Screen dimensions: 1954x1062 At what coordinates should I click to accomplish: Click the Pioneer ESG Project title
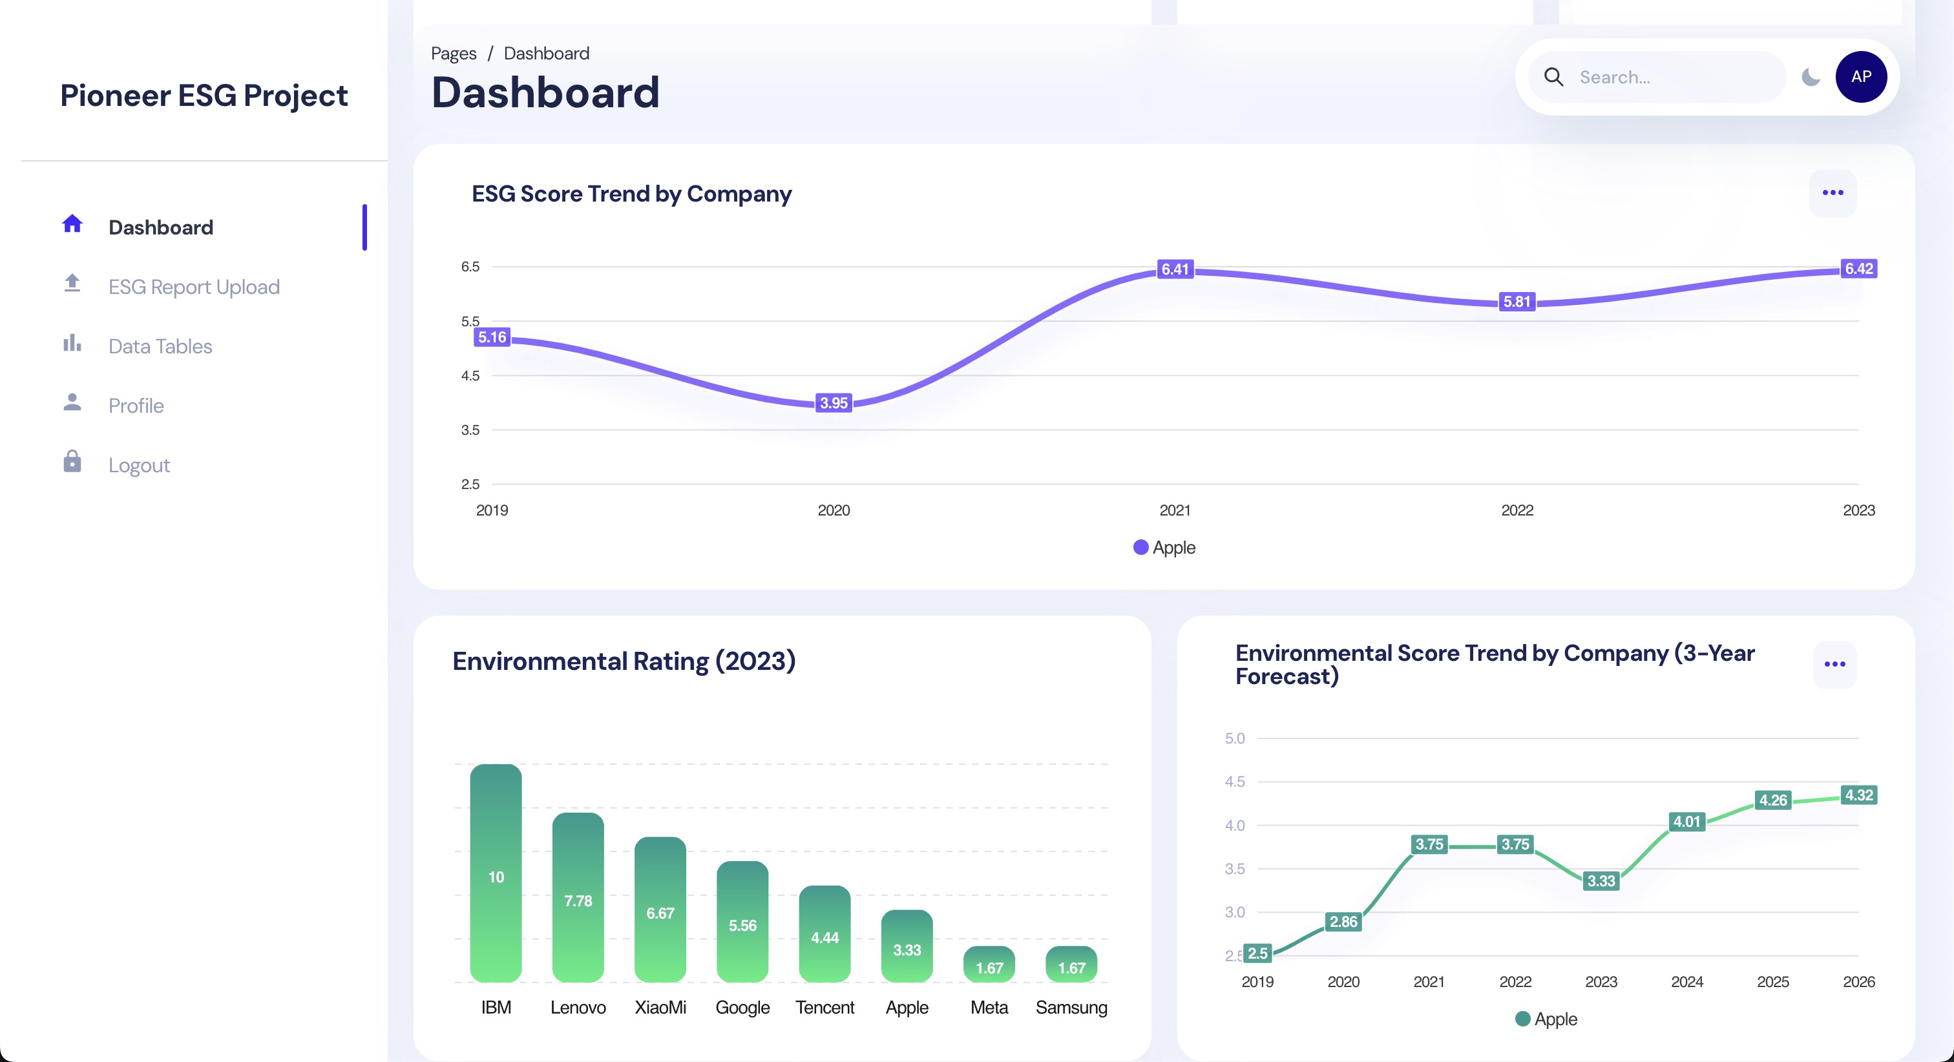click(x=204, y=96)
